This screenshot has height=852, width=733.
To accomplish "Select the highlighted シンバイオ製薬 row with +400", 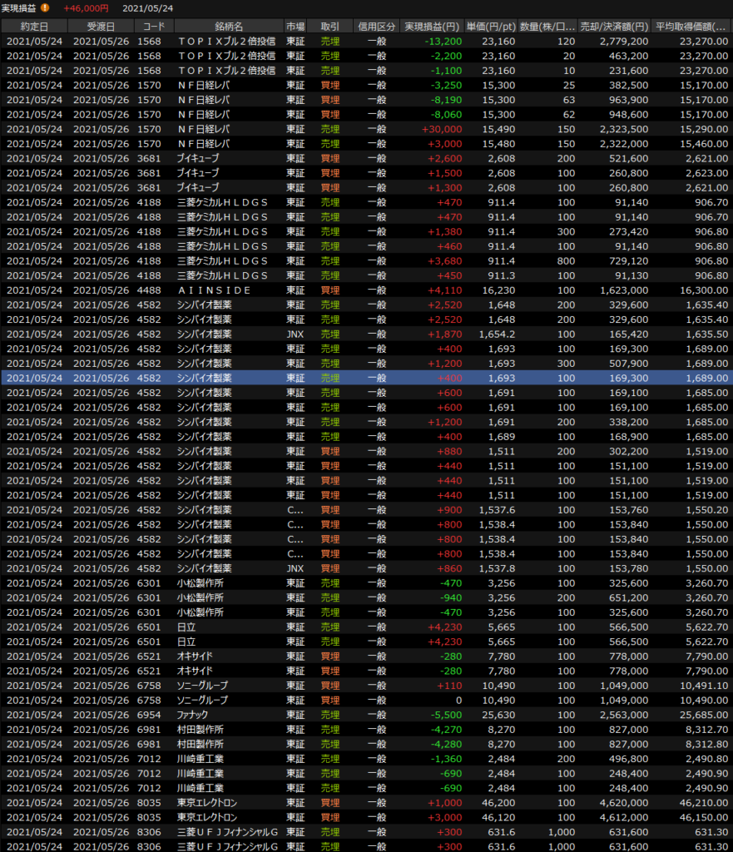I will [x=366, y=378].
